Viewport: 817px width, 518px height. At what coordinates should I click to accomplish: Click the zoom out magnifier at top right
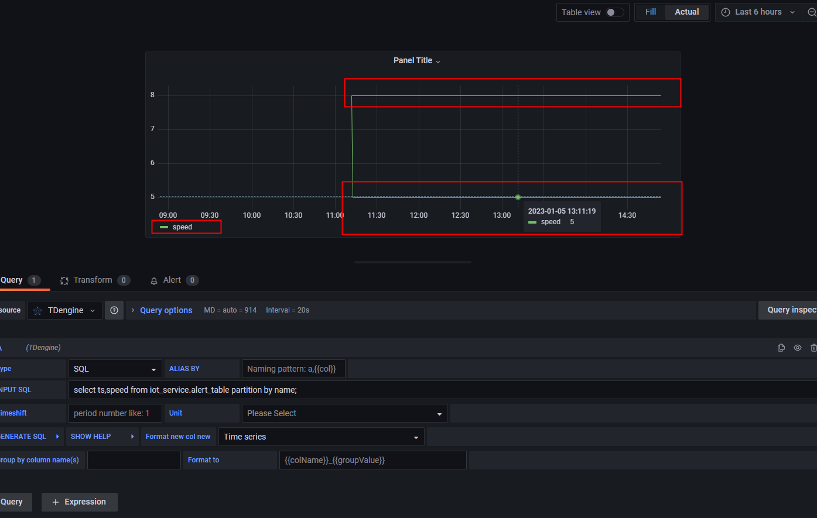point(813,12)
